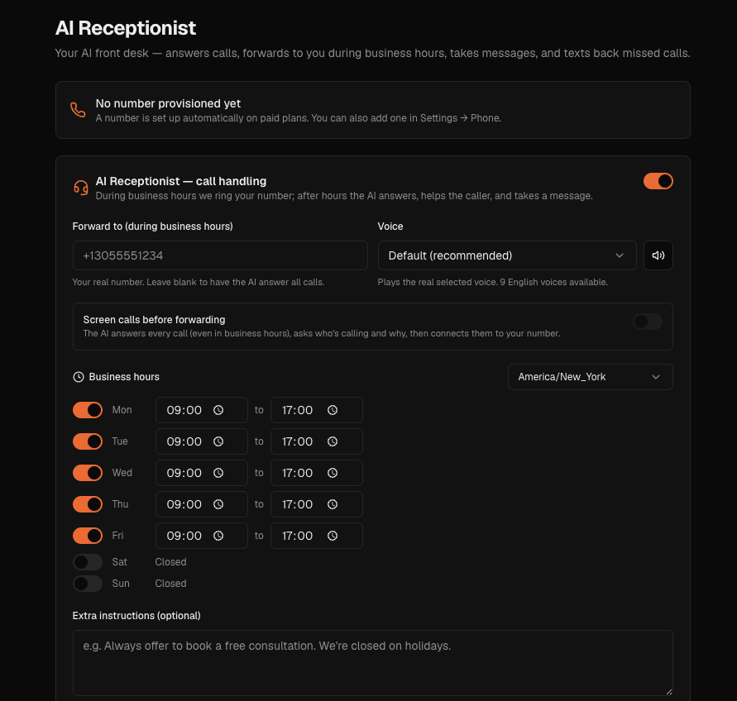Edit Monday start time 09:00 field
The image size is (737, 701).
click(202, 410)
